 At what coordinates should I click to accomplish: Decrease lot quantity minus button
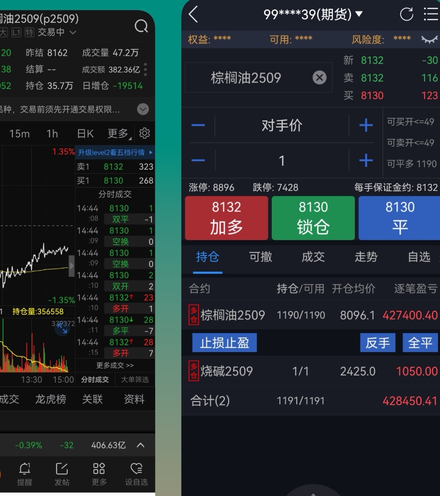point(198,160)
